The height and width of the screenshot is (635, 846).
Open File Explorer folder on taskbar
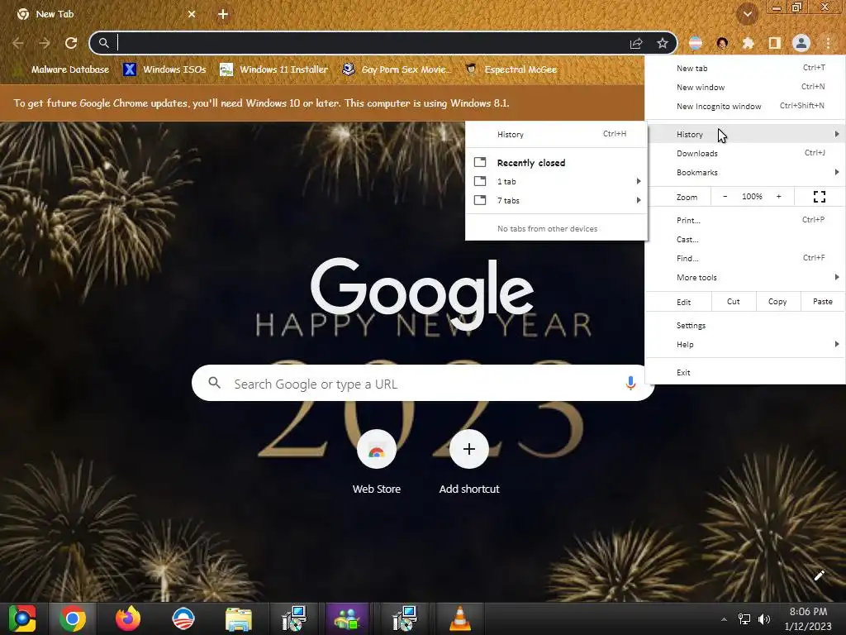[x=239, y=618]
